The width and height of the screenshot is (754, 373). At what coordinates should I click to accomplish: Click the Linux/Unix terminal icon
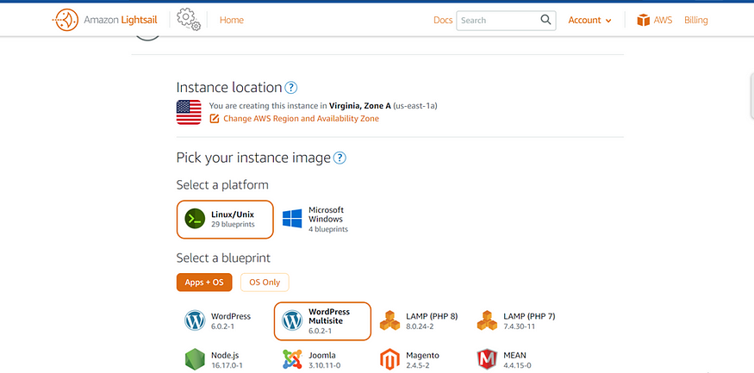click(x=195, y=219)
